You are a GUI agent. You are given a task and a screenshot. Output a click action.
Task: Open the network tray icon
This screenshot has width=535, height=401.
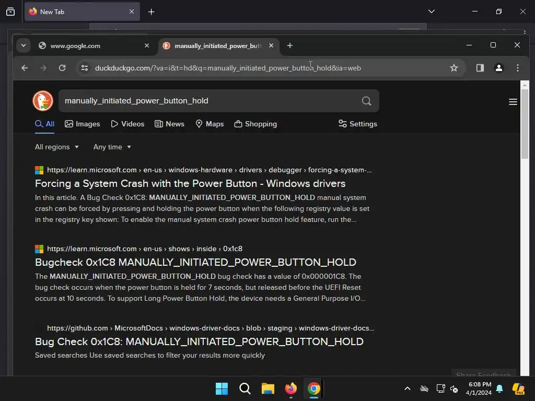pos(440,388)
